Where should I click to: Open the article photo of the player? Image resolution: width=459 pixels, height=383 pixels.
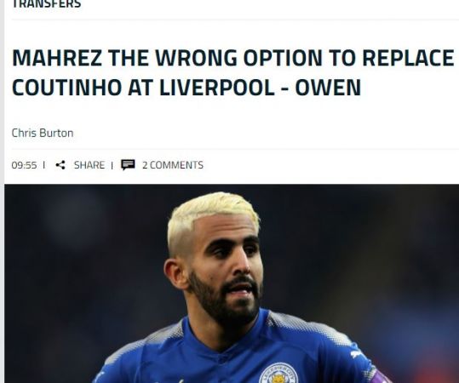(x=232, y=283)
